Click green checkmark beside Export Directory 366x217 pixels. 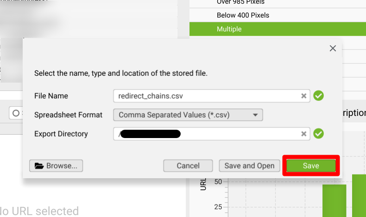[318, 134]
